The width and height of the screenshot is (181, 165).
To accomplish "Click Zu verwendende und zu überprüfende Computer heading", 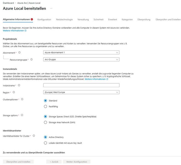I will tap(34, 153).
